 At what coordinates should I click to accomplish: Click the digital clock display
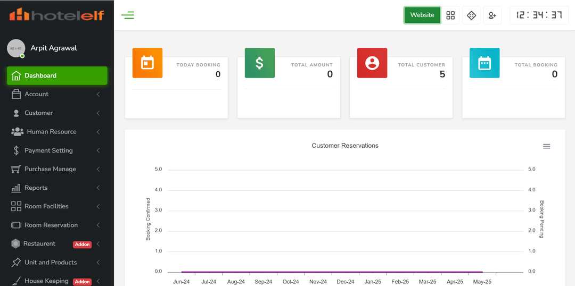pyautogui.click(x=539, y=15)
